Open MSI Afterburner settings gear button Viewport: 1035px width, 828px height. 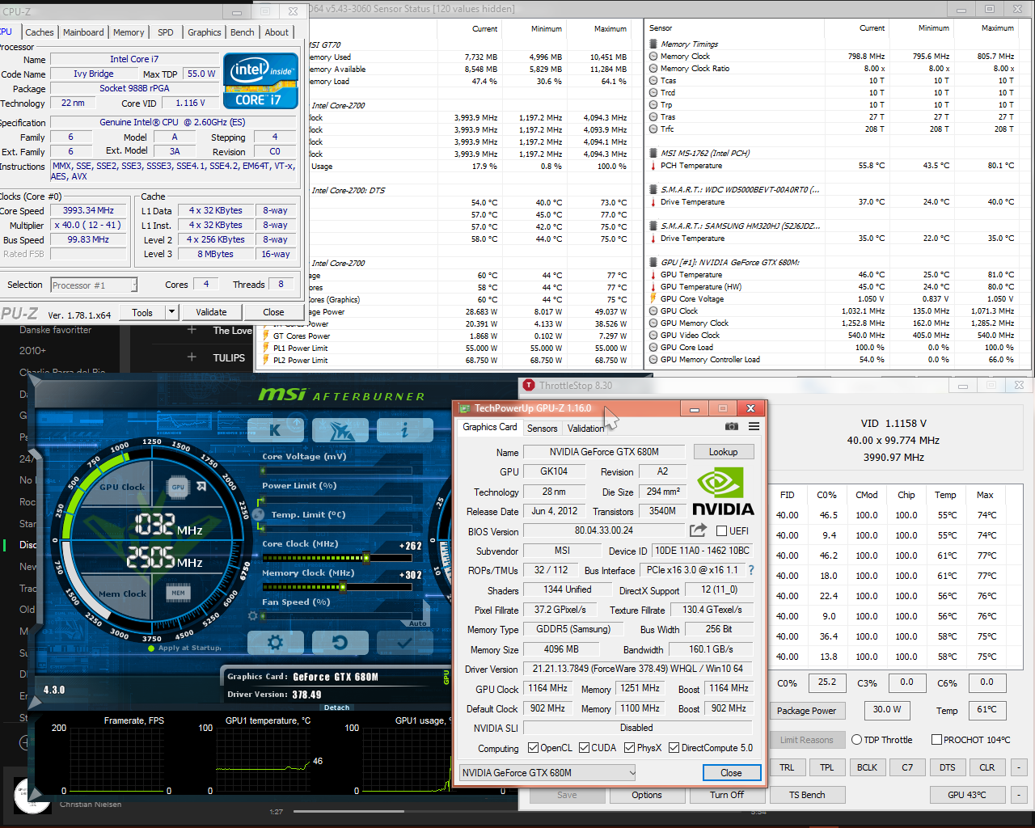(x=275, y=643)
